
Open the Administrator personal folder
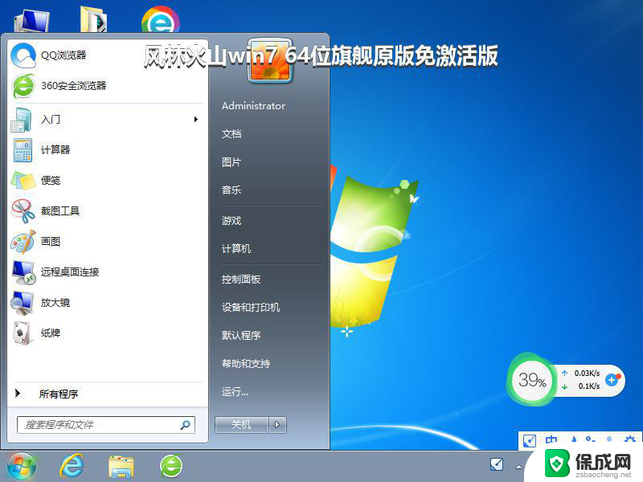click(x=253, y=106)
